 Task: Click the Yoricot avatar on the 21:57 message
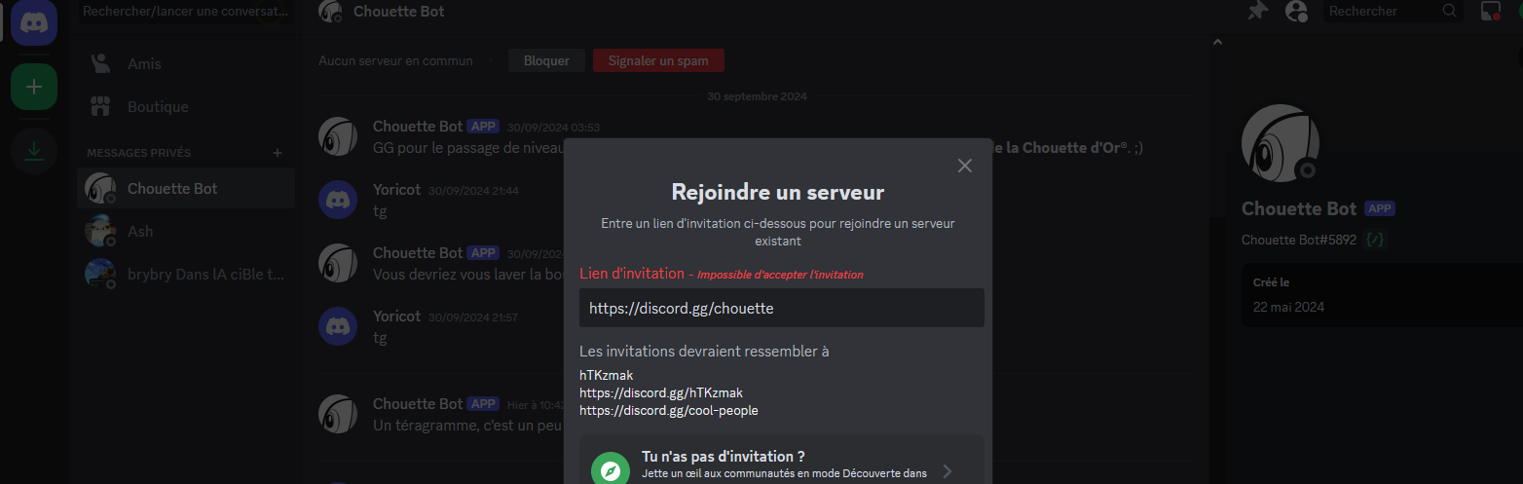[x=338, y=325]
